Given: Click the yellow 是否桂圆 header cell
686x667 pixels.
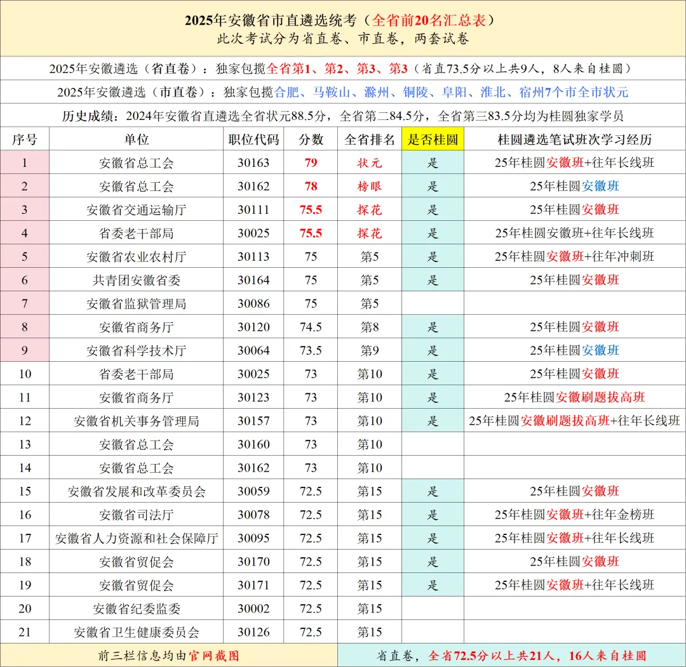Looking at the screenshot, I should [x=433, y=139].
